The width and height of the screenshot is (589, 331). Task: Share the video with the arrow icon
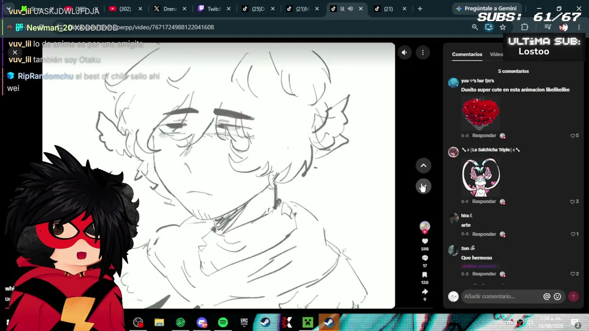pos(425,291)
